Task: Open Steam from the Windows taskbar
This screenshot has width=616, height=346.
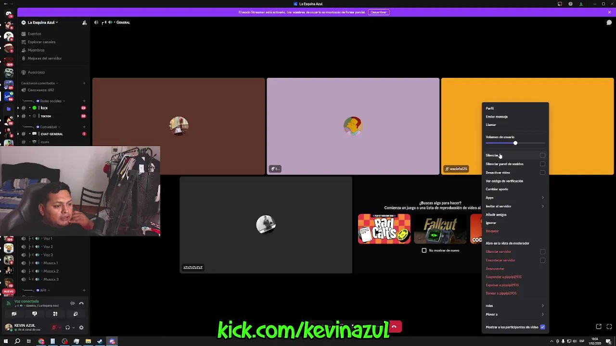Action: point(100,341)
